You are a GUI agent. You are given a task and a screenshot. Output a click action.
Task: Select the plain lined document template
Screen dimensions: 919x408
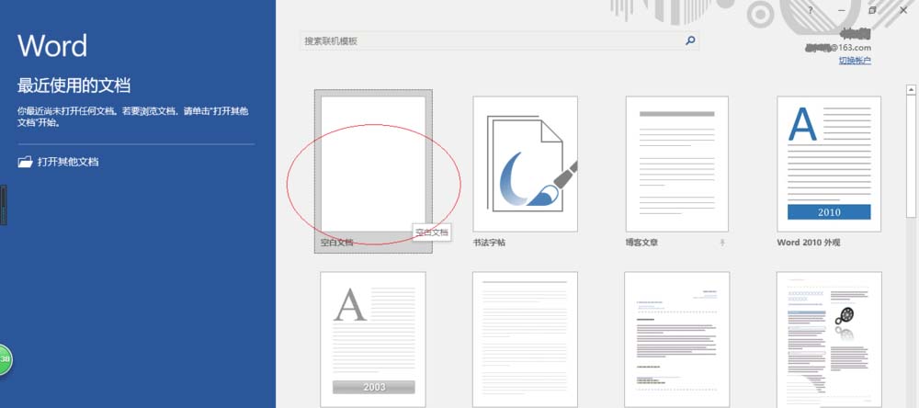tap(525, 339)
